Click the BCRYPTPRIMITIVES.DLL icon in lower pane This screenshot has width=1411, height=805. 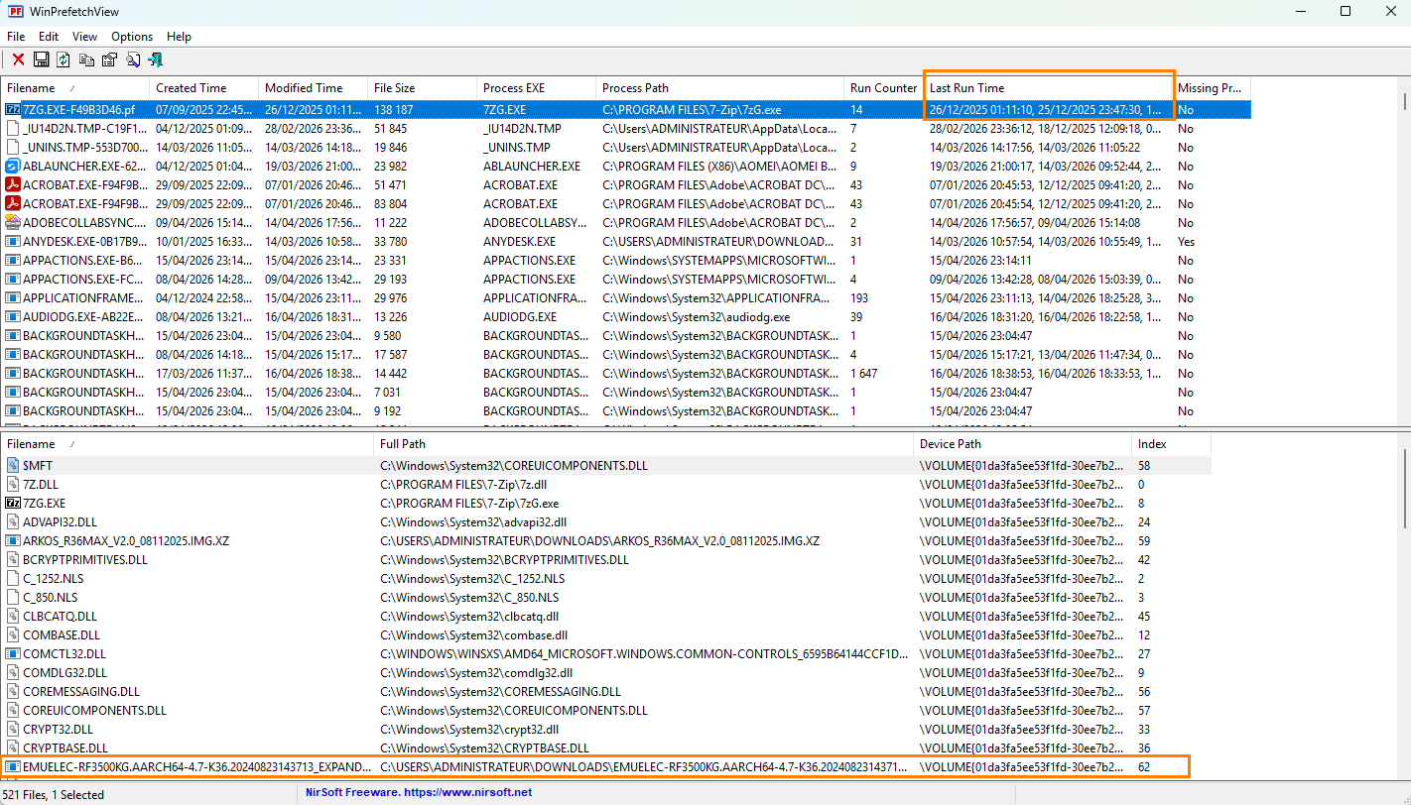(x=13, y=560)
